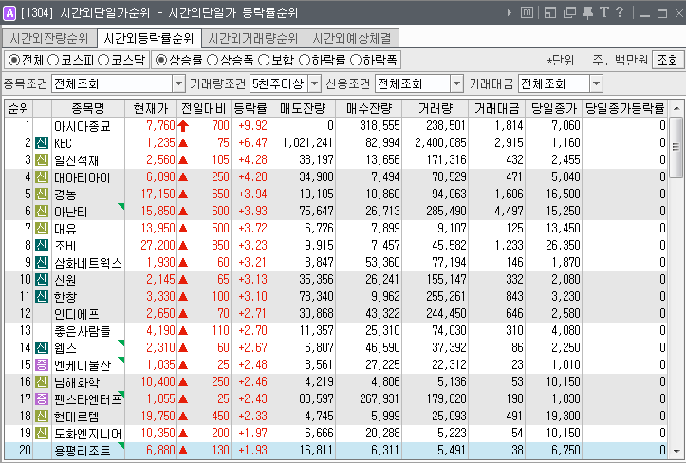686x463 pixels.
Task: Click the 신 badge beside 도화엔지니어
Action: [42, 433]
